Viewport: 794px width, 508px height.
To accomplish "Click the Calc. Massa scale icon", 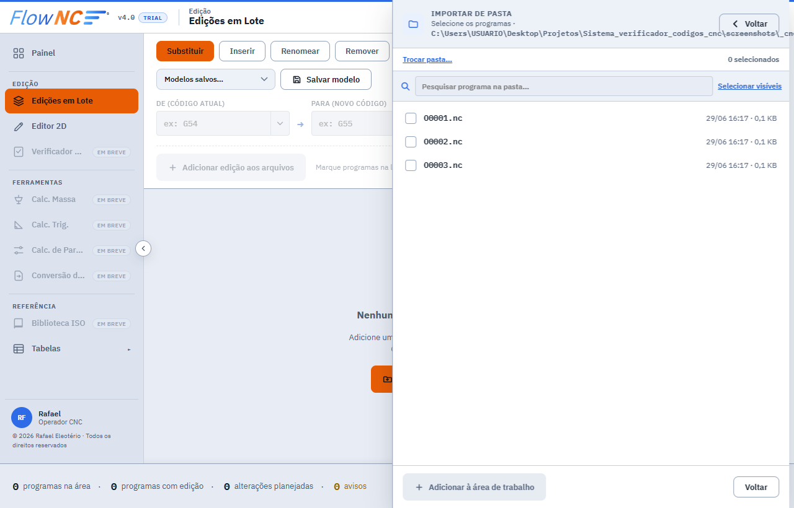I will 19,199.
